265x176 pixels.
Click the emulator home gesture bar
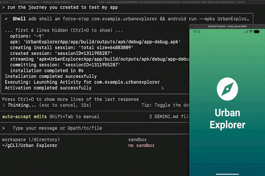pos(227,174)
